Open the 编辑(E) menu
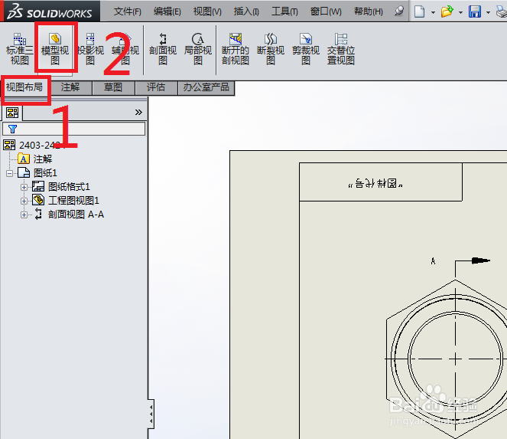The height and width of the screenshot is (439, 507). click(x=167, y=11)
